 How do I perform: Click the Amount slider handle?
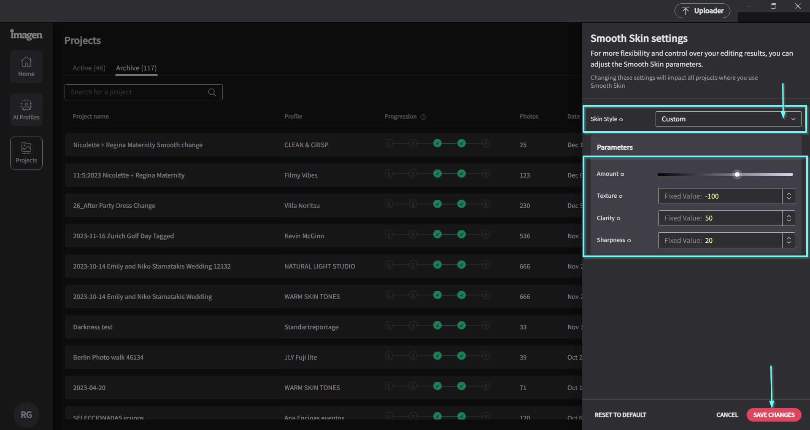tap(737, 175)
